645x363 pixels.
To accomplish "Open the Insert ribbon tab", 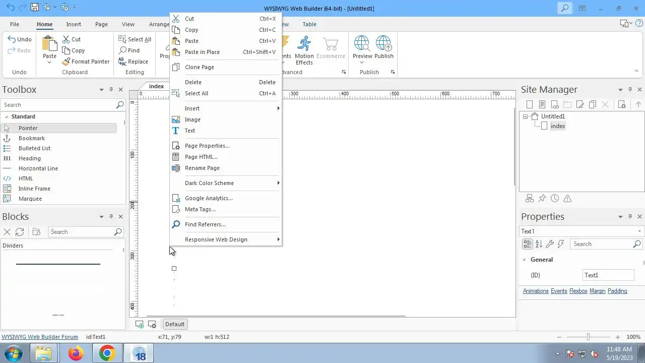I will (74, 24).
